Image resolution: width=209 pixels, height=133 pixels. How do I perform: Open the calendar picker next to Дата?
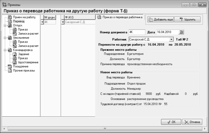[x=181, y=32]
